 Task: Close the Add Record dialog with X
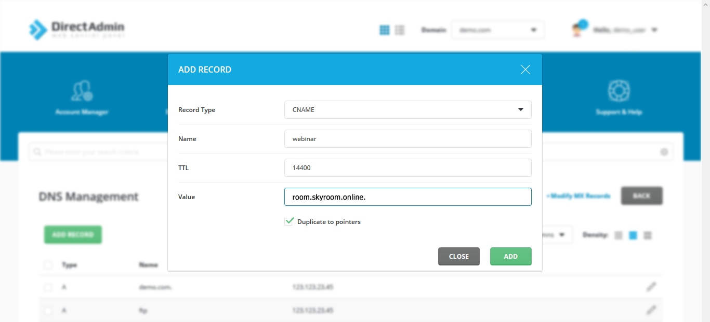tap(525, 69)
